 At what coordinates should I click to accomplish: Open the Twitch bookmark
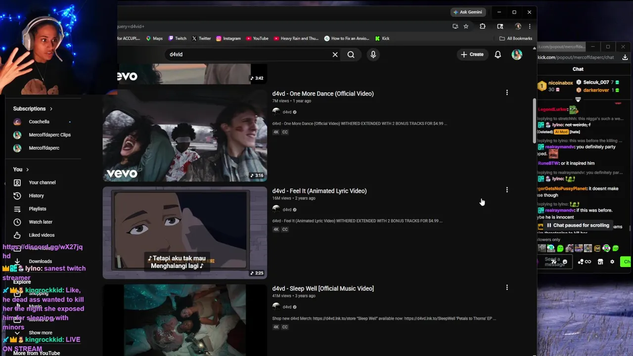pos(178,39)
